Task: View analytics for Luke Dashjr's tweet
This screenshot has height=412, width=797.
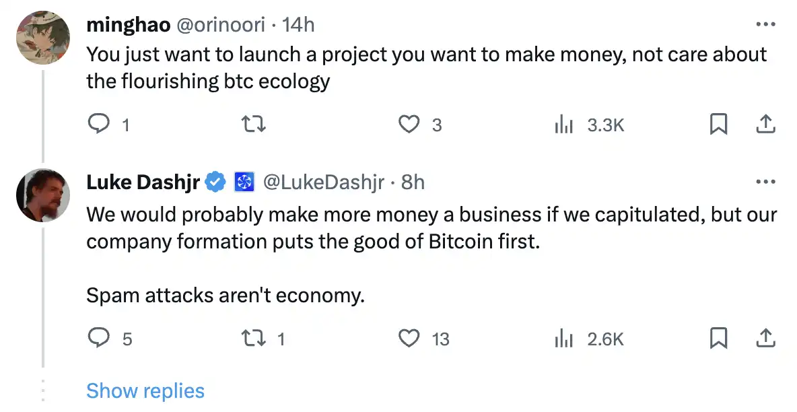Action: (563, 338)
